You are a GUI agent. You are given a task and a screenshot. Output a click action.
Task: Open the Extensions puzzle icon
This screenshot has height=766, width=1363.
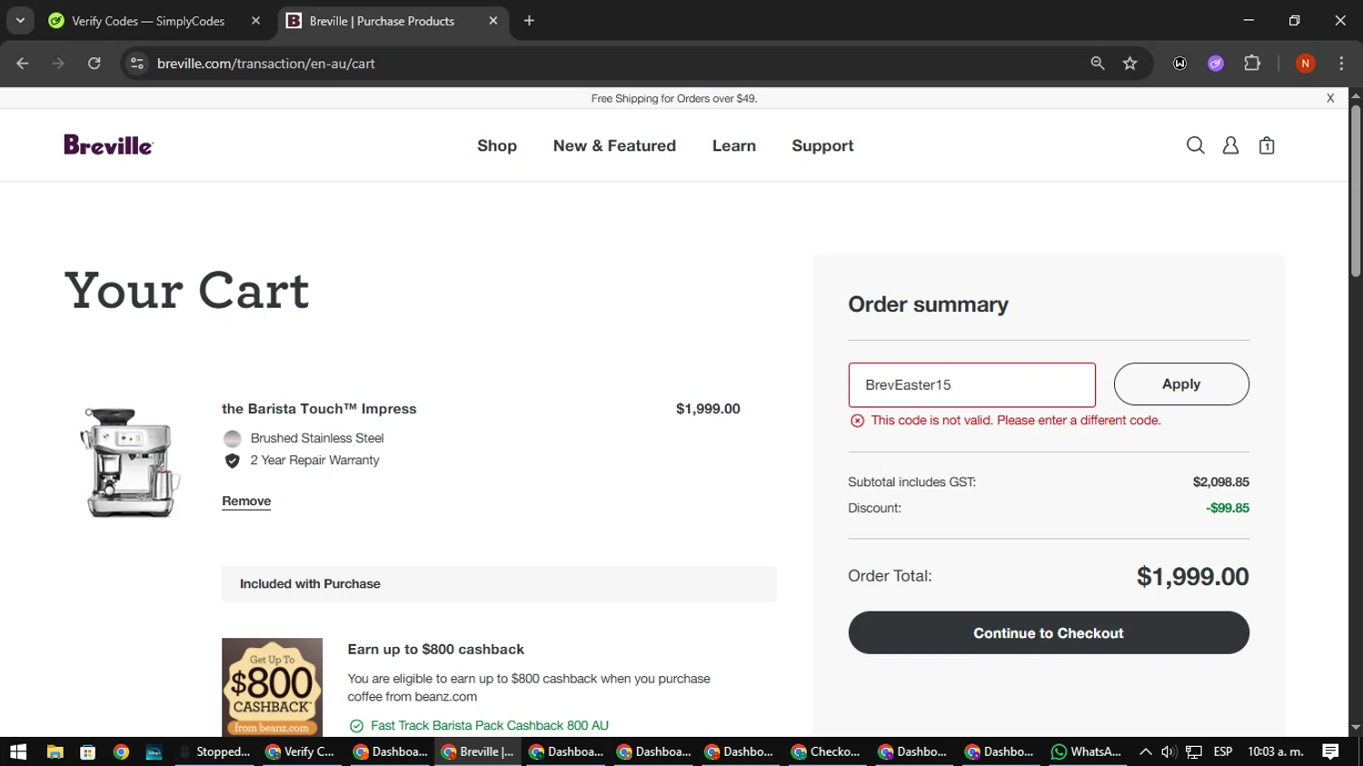click(x=1252, y=64)
